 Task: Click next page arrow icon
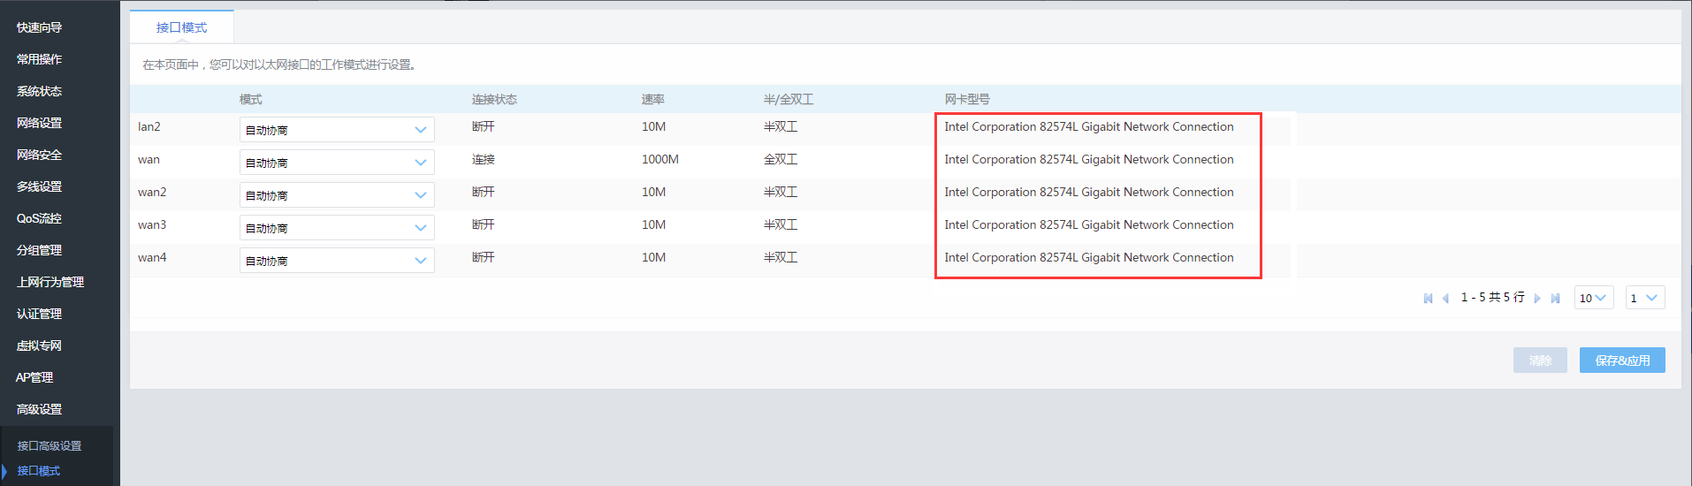pos(1537,299)
